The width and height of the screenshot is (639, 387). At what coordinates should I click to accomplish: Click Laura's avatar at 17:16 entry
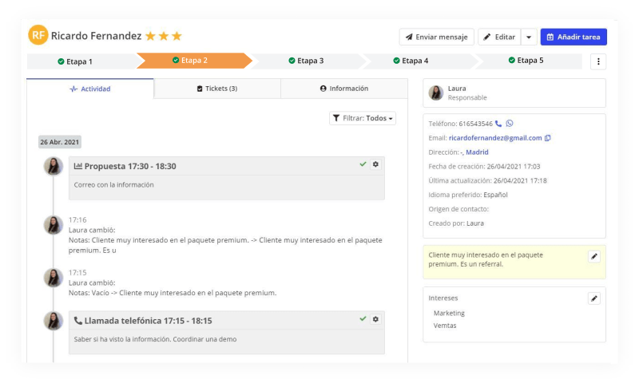pos(54,225)
